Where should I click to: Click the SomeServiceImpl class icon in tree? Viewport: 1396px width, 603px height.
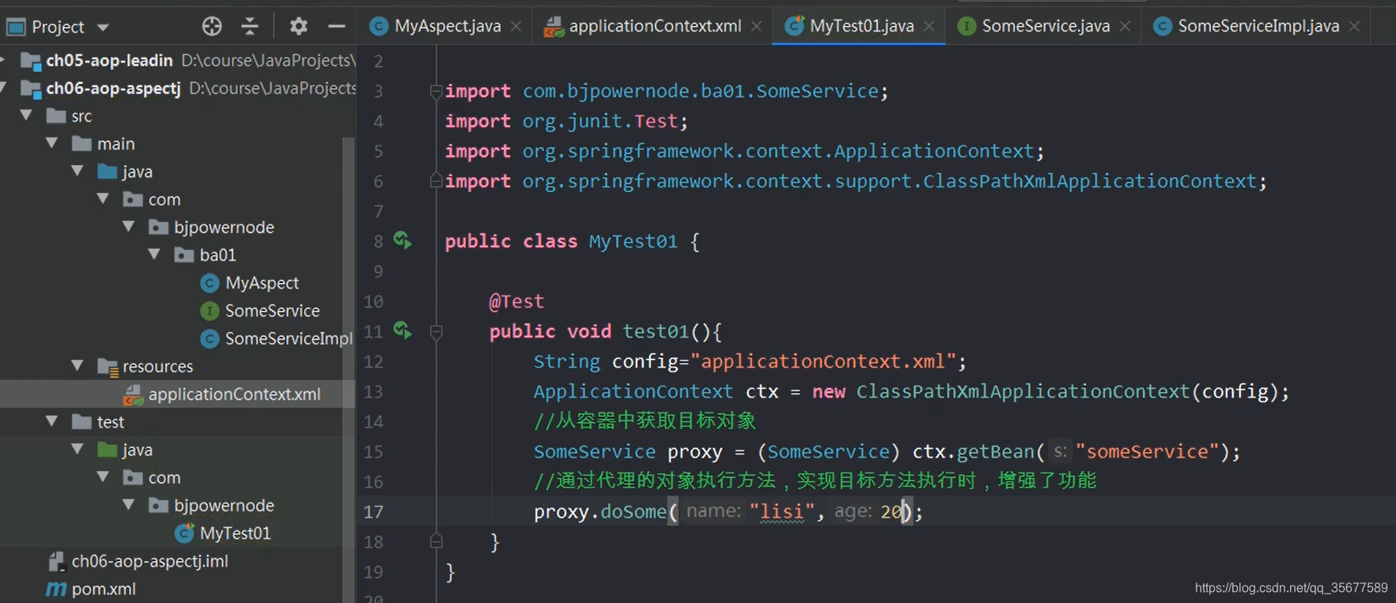[x=210, y=338]
